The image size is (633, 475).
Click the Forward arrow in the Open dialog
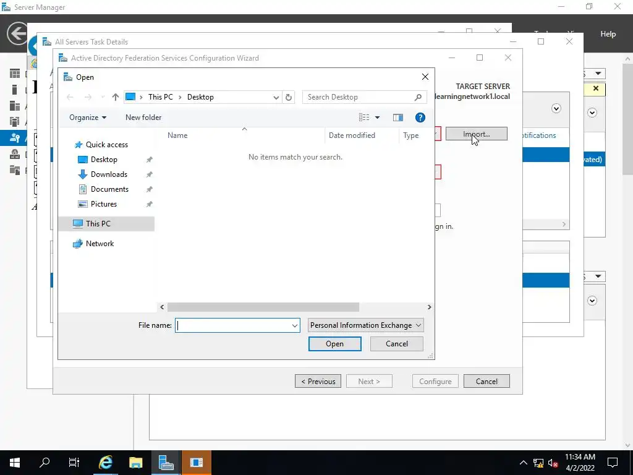(x=88, y=97)
